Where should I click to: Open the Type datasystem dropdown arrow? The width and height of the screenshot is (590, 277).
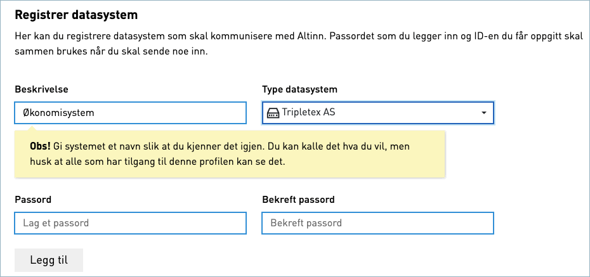coord(484,113)
